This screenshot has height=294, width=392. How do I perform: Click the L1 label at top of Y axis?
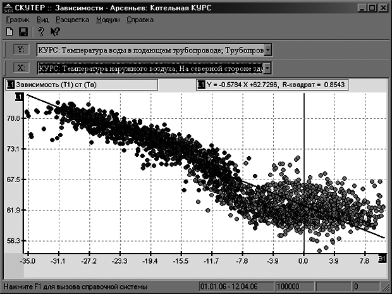pos(19,97)
